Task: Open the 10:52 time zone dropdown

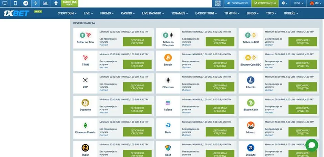Action: click(298, 3)
